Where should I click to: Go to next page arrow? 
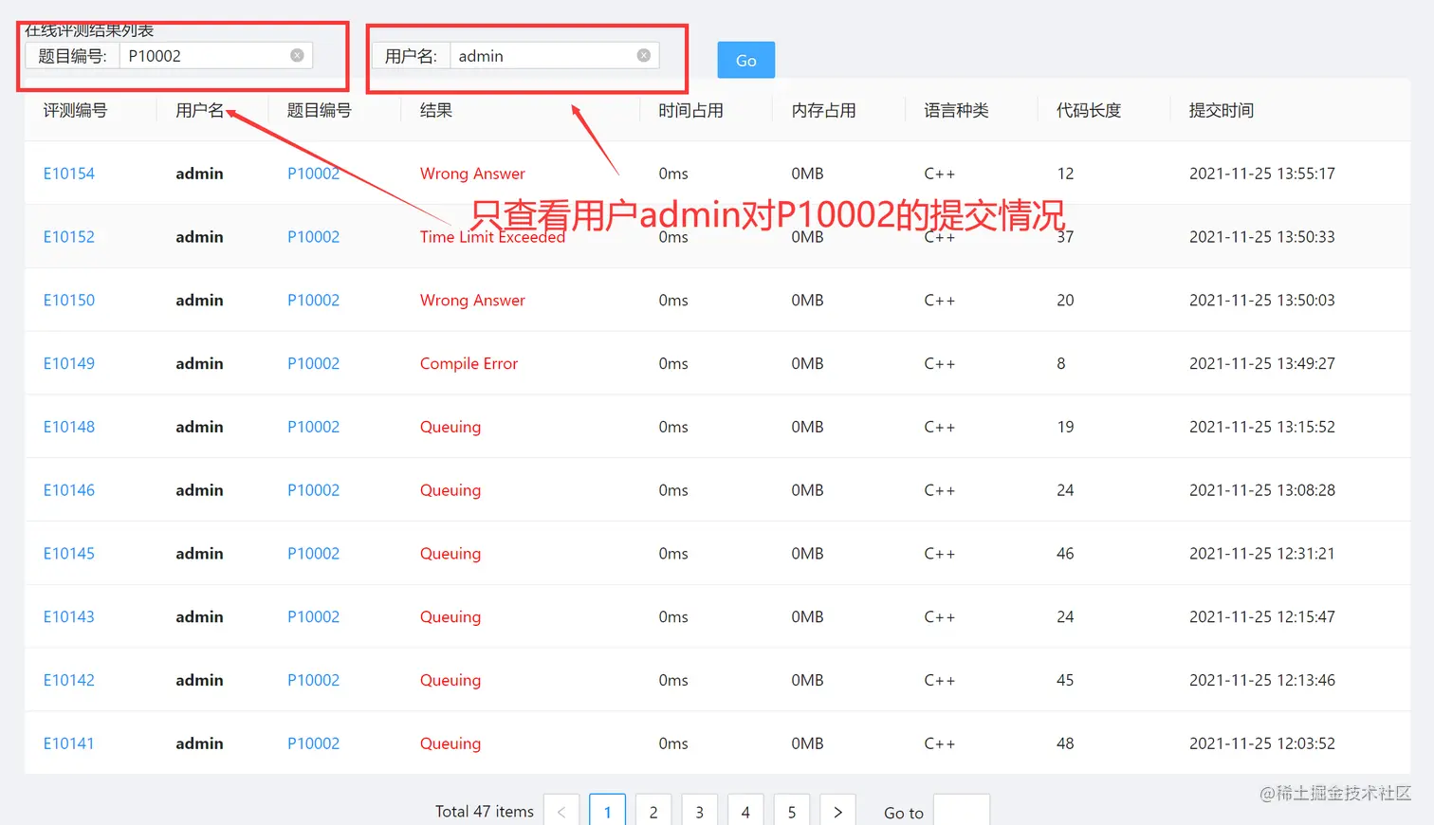[837, 811]
